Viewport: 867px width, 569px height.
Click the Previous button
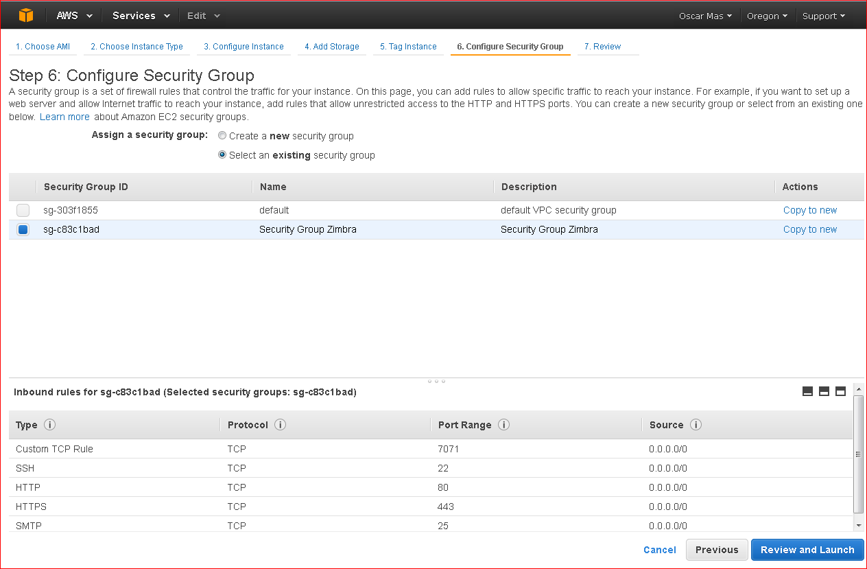(x=717, y=550)
